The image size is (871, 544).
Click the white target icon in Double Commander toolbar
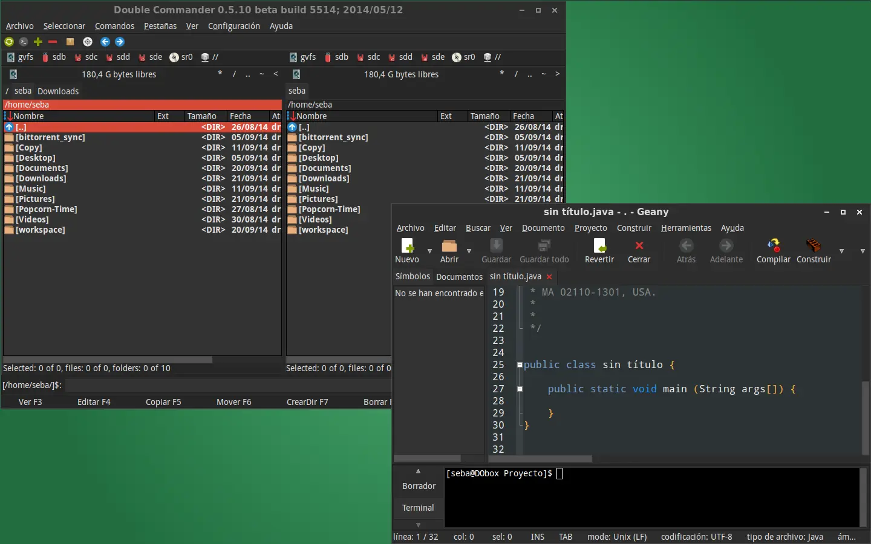pyautogui.click(x=88, y=42)
